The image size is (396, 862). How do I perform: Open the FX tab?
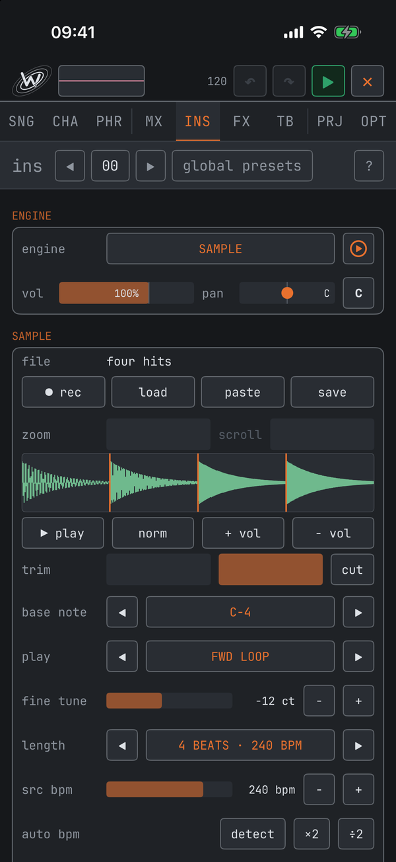click(x=242, y=121)
